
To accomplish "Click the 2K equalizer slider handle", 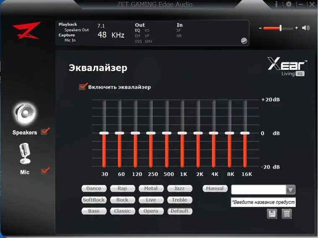I will coord(198,133).
